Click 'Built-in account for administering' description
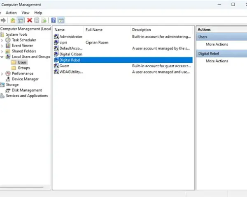 (161, 37)
